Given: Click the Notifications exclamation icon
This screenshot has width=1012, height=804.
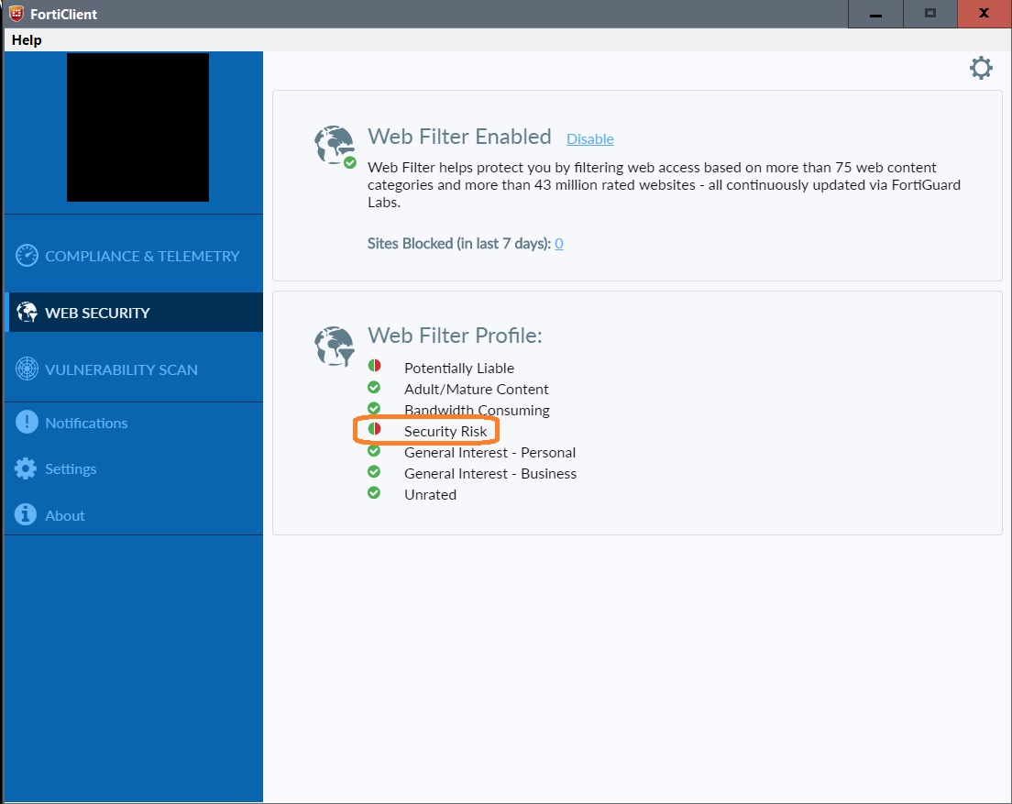Looking at the screenshot, I should [27, 422].
